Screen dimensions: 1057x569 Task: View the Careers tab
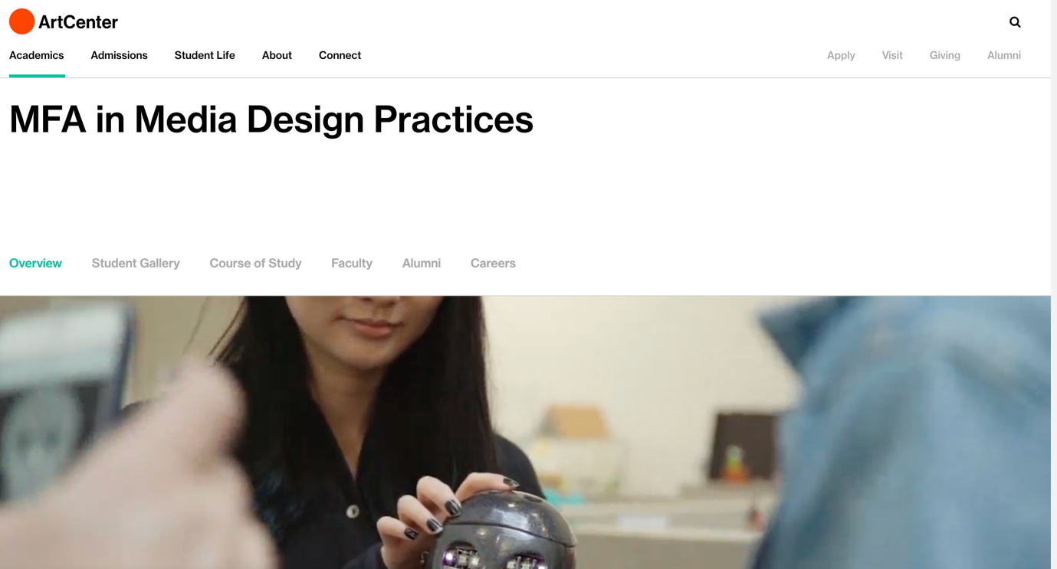[x=493, y=263]
